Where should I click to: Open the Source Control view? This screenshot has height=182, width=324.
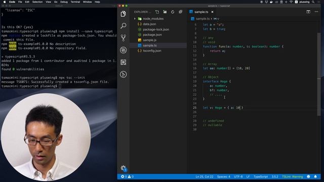124,38
